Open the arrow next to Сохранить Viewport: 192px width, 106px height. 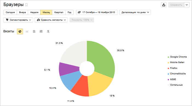click(187, 5)
